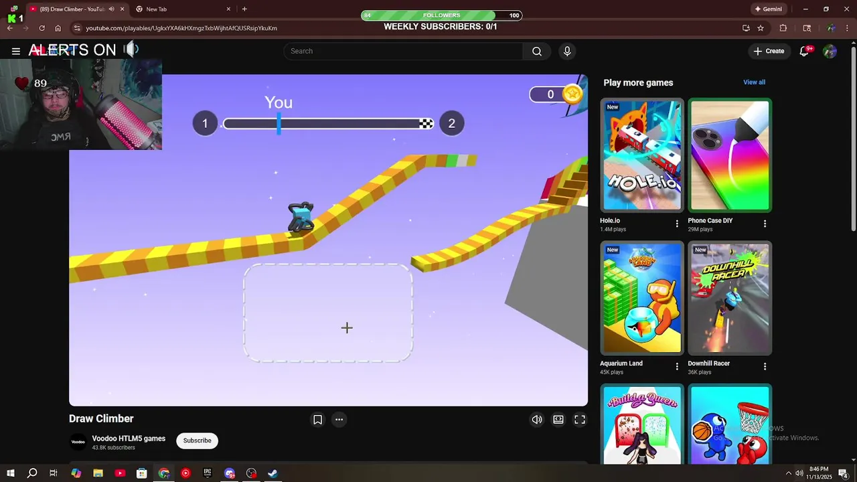
Task: Click the View all games link
Action: [x=754, y=82]
